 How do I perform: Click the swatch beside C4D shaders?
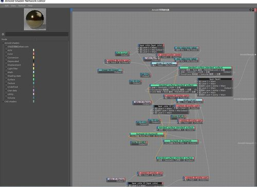33,101
